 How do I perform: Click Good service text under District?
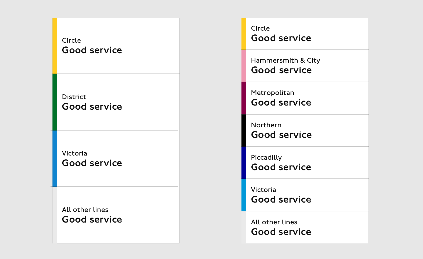[x=92, y=106]
